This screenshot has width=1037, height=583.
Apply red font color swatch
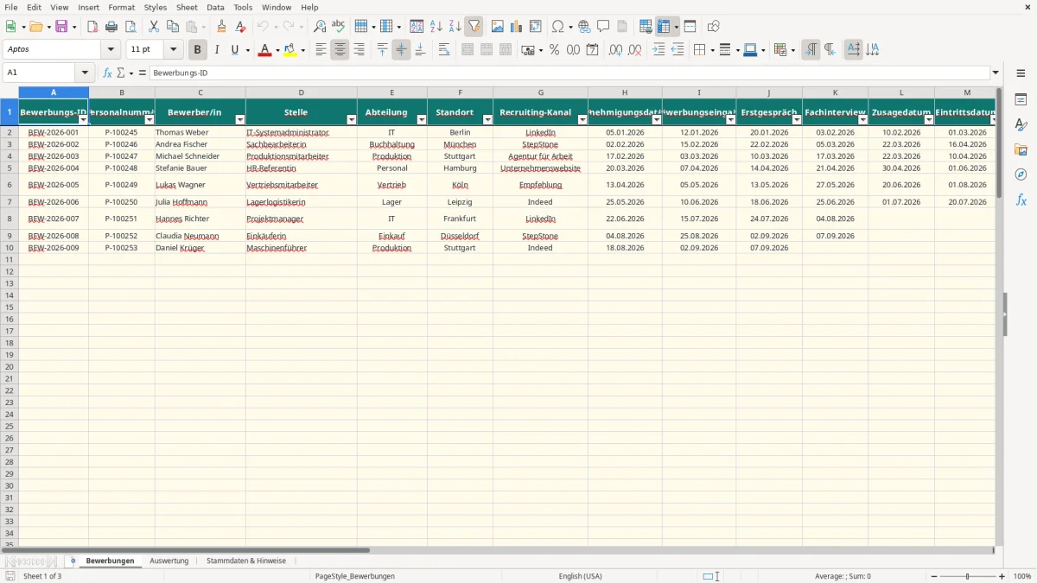(264, 50)
